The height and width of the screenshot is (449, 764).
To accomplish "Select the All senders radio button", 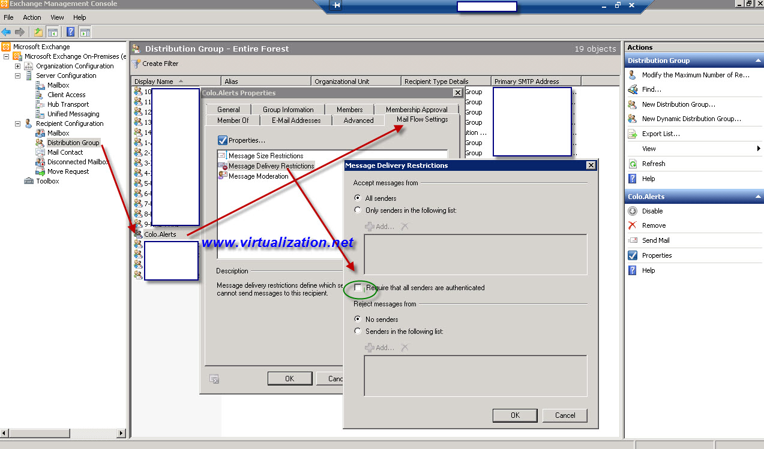I will [x=358, y=197].
